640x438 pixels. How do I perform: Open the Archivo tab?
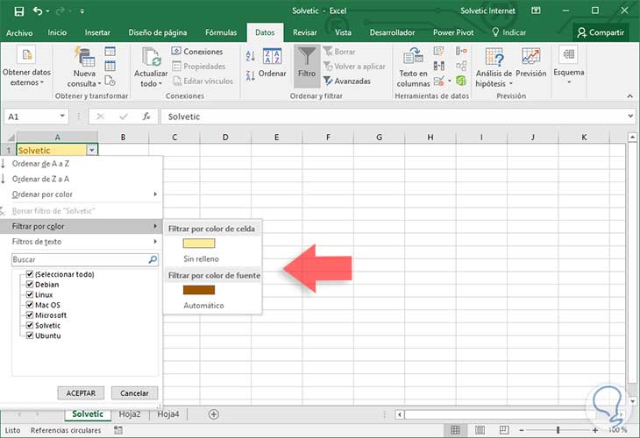19,32
